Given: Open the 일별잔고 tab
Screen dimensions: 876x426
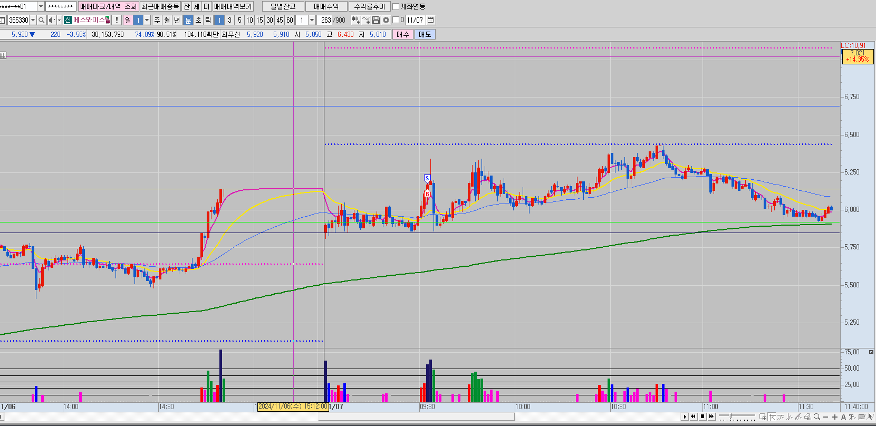Looking at the screenshot, I should pos(283,6).
